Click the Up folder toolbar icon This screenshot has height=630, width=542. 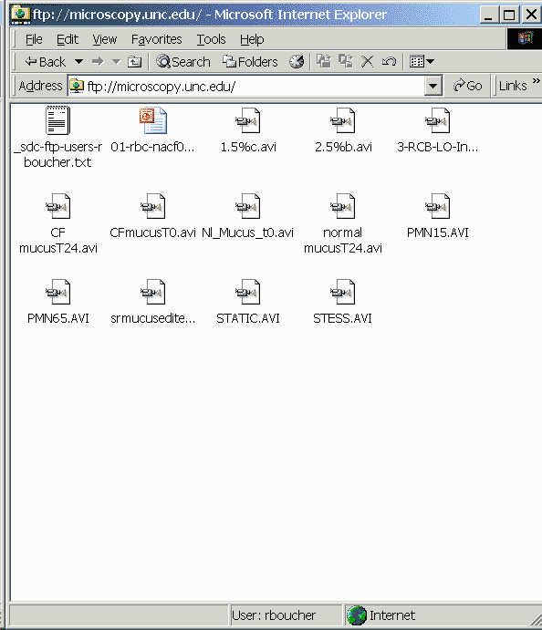(134, 62)
